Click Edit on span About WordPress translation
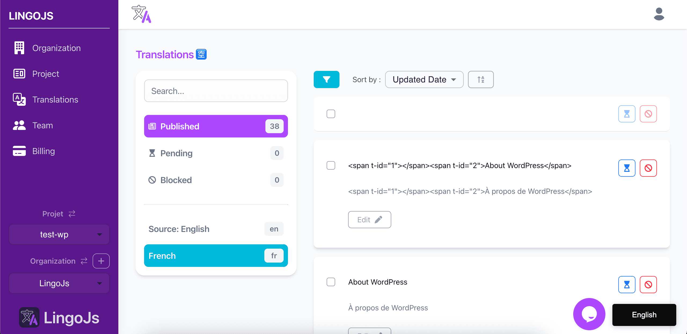Viewport: 687px width, 334px height. (369, 220)
